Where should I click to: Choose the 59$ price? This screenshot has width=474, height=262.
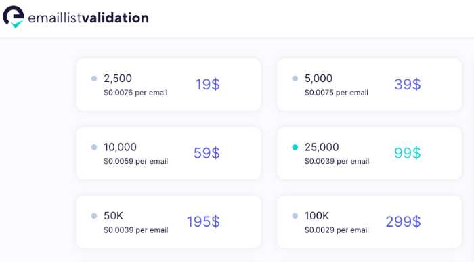click(x=207, y=153)
